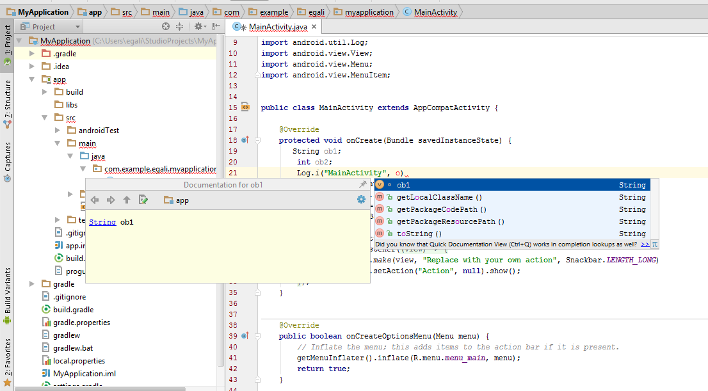This screenshot has width=708, height=391.
Task: Click the Project panel horizontal scrollbar
Action: 101,388
